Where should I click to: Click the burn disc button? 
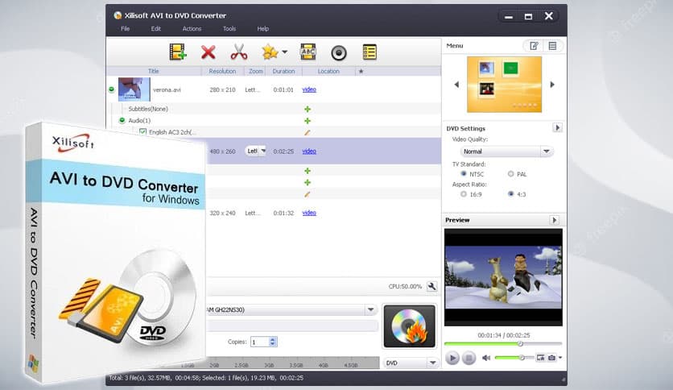409,326
